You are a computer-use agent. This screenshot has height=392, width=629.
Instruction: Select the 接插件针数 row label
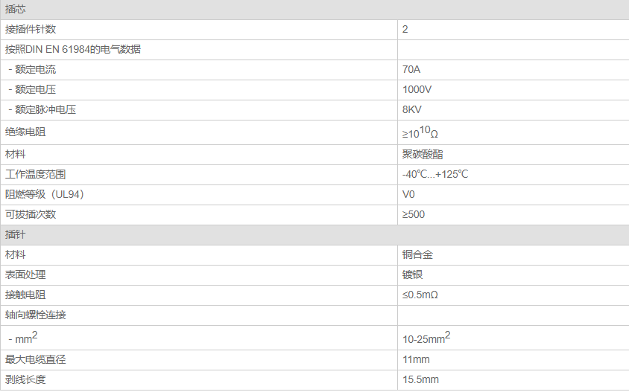[x=31, y=29]
